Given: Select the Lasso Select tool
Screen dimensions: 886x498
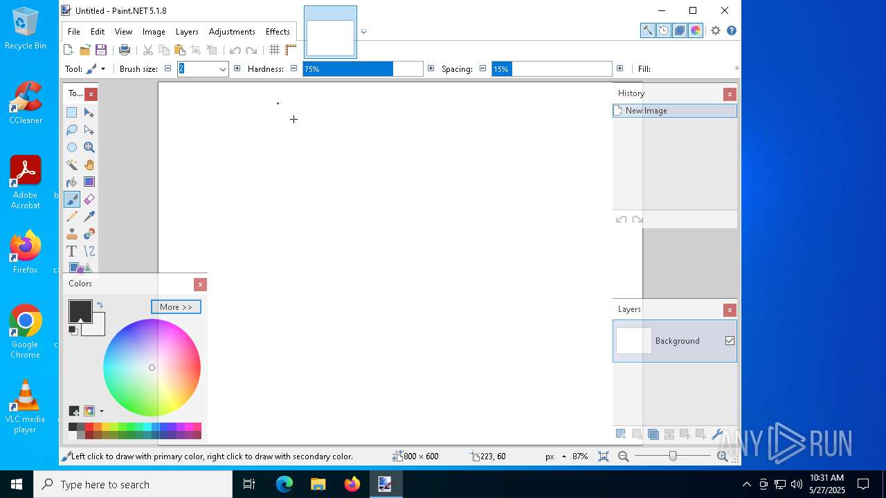Looking at the screenshot, I should pyautogui.click(x=72, y=130).
